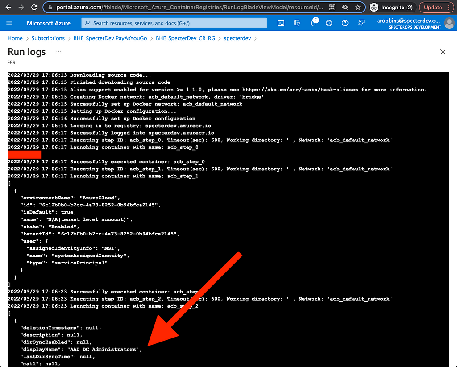Click the "isDefault": true line
The height and width of the screenshot is (367, 457).
[48, 212]
